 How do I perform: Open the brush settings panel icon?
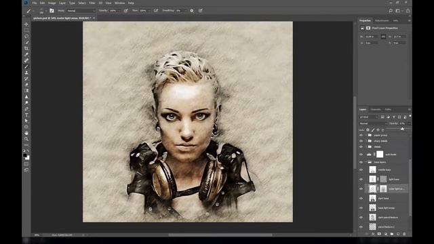pos(52,11)
